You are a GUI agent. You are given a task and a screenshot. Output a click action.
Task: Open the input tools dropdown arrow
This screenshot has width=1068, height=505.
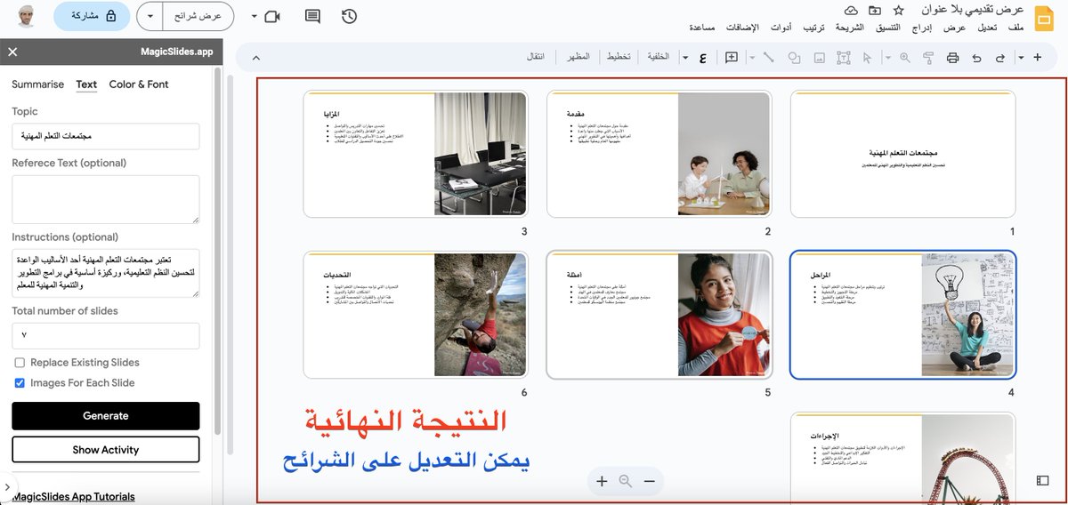[x=685, y=58]
